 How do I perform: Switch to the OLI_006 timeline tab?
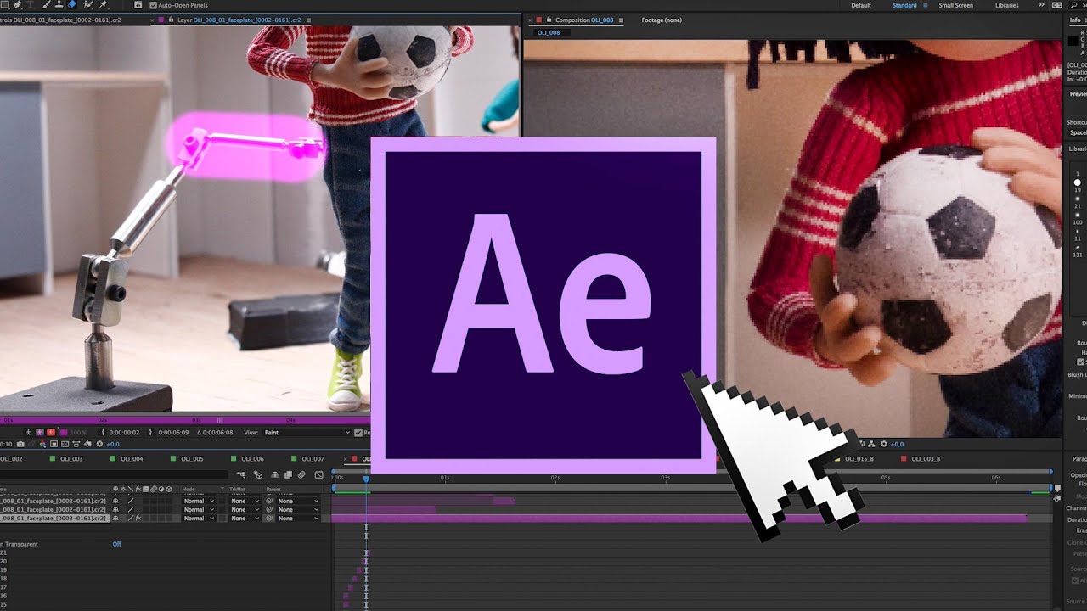tap(252, 459)
